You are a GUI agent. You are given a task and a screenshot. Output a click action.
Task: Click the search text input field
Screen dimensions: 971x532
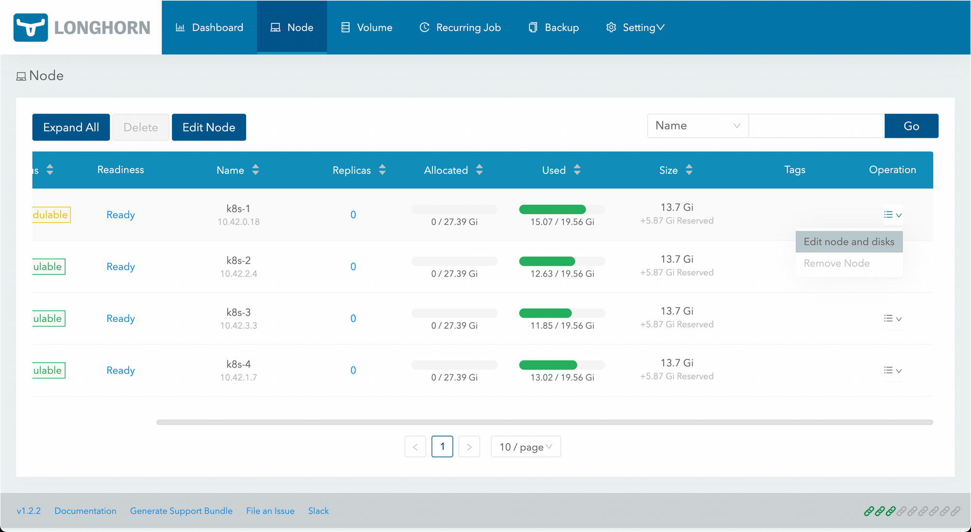(x=816, y=126)
